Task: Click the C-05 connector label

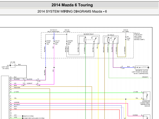Action: 39,85
